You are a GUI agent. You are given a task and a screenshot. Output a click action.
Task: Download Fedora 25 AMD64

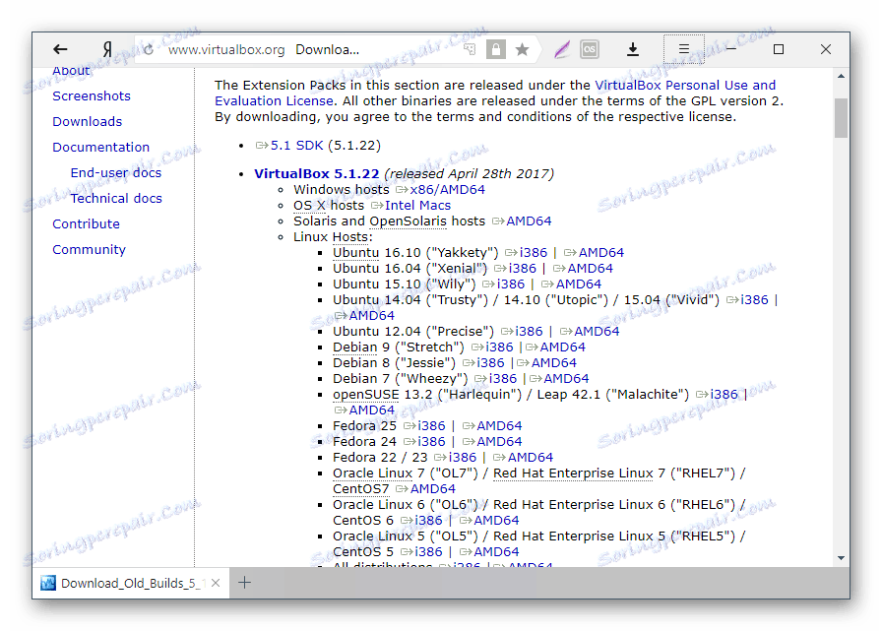tap(499, 425)
